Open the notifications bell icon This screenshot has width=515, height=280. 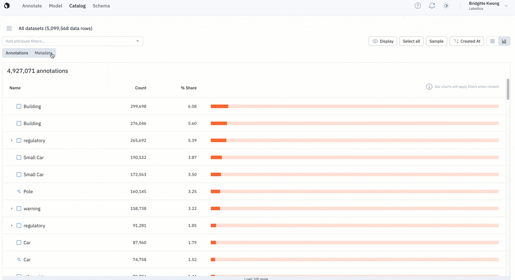(x=432, y=6)
